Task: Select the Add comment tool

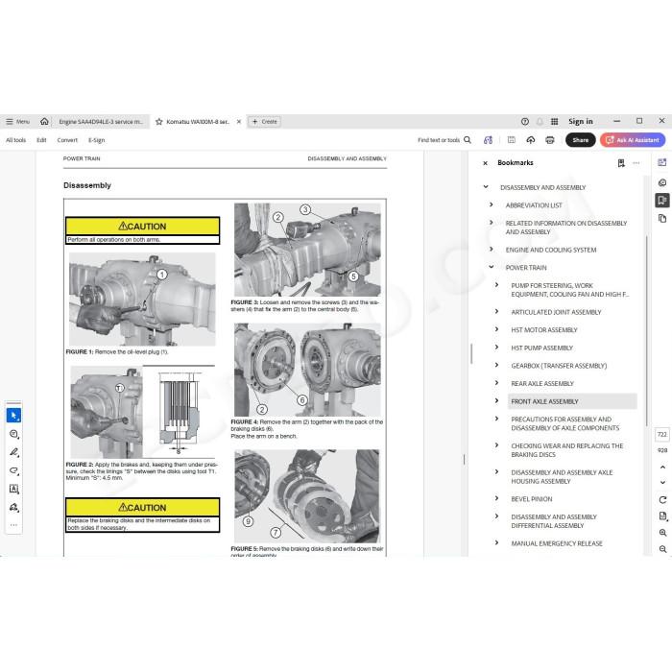Action: (13, 434)
